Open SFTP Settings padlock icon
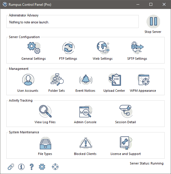Image resolution: width=171 pixels, height=174 pixels. click(137, 48)
